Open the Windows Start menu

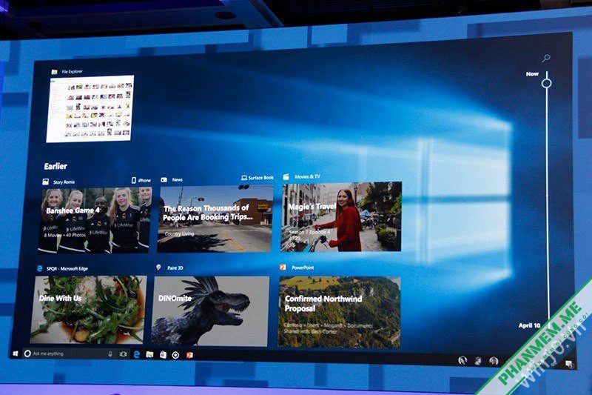16,353
